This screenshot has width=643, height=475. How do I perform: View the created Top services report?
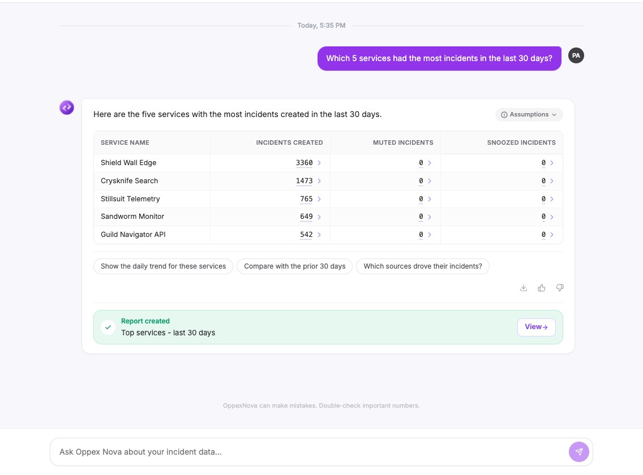click(536, 327)
